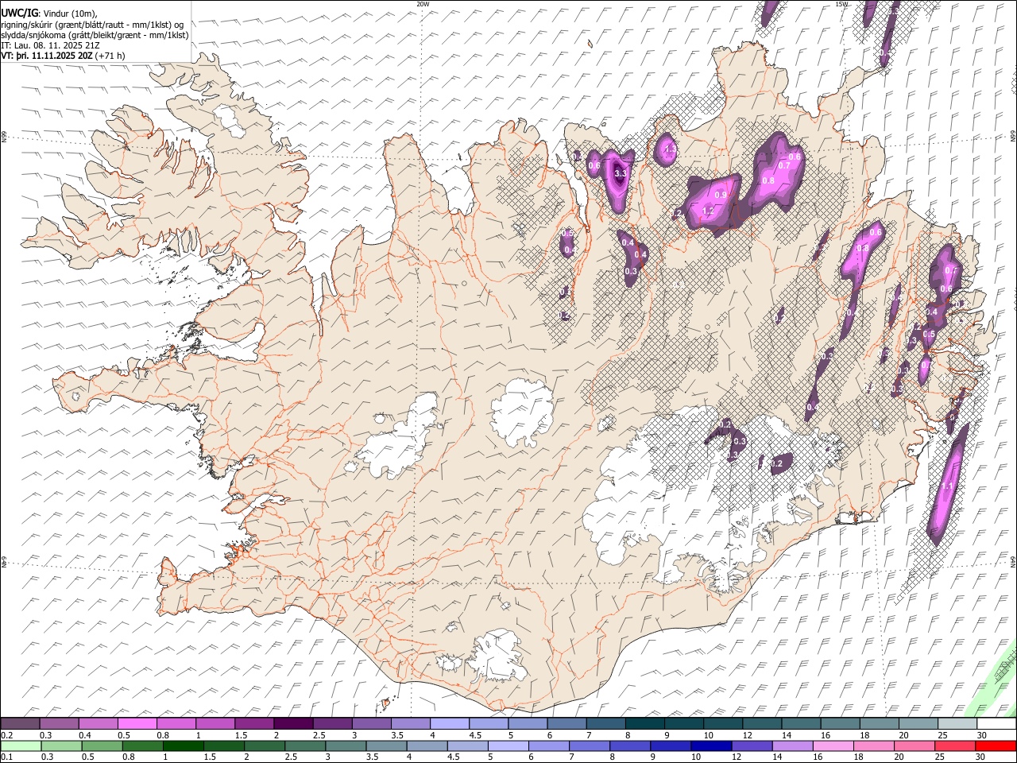Select the 'rigning/skúrir' legend description line

pos(94,25)
